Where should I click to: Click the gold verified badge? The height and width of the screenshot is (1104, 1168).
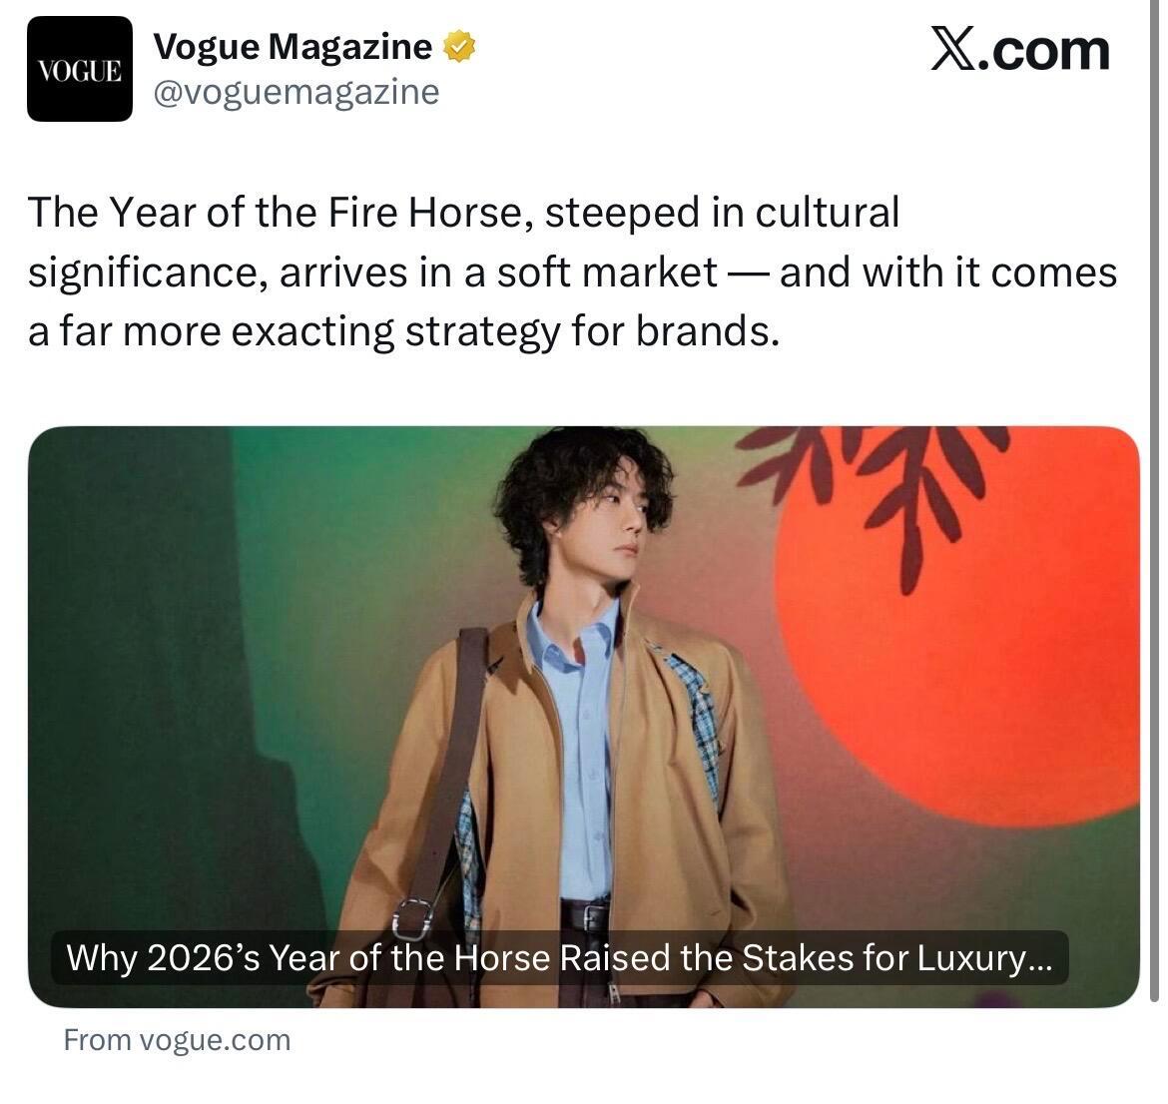click(459, 46)
